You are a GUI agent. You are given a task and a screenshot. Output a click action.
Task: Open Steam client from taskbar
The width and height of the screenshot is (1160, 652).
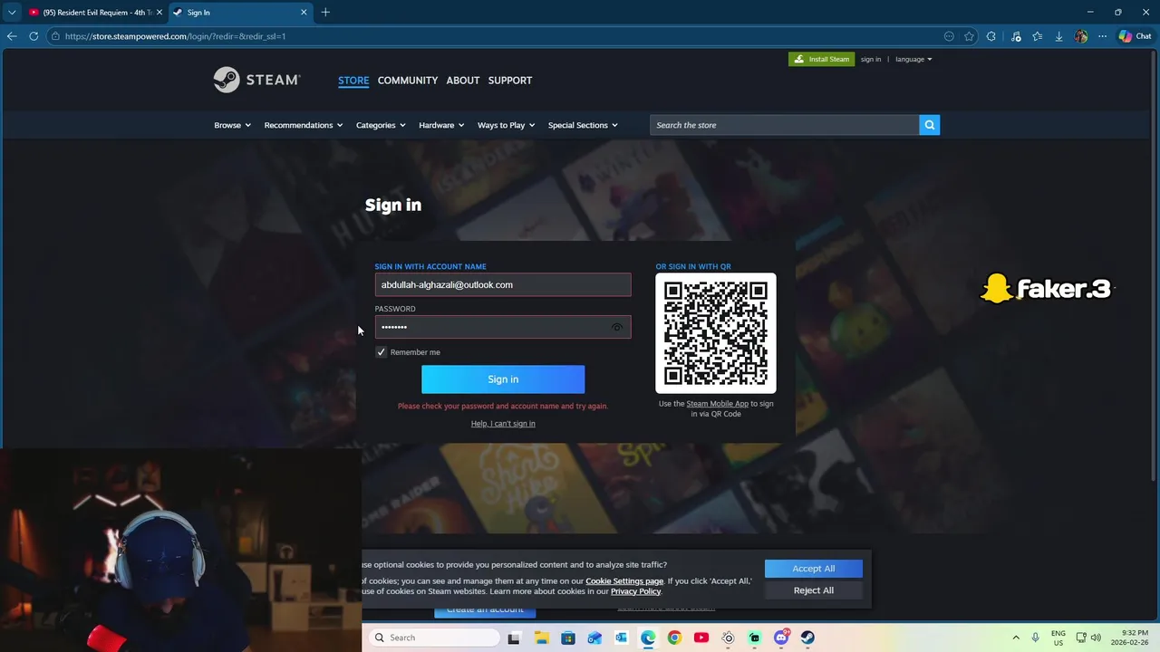pos(807,638)
